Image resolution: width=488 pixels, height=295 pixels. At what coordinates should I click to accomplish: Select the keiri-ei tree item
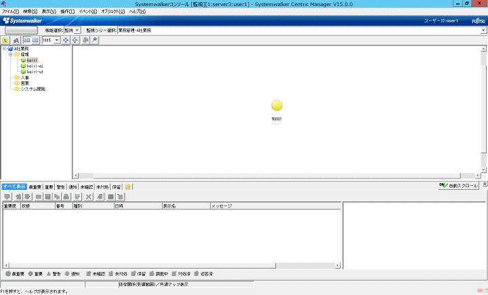(x=35, y=66)
